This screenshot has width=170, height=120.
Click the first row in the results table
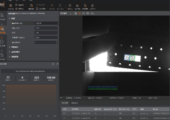pos(116,113)
